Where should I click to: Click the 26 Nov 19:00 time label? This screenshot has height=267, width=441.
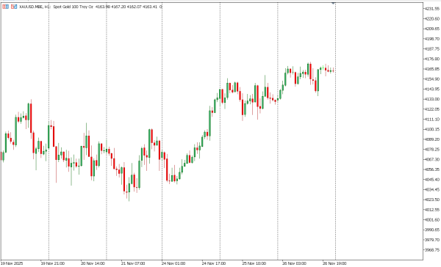point(334,263)
